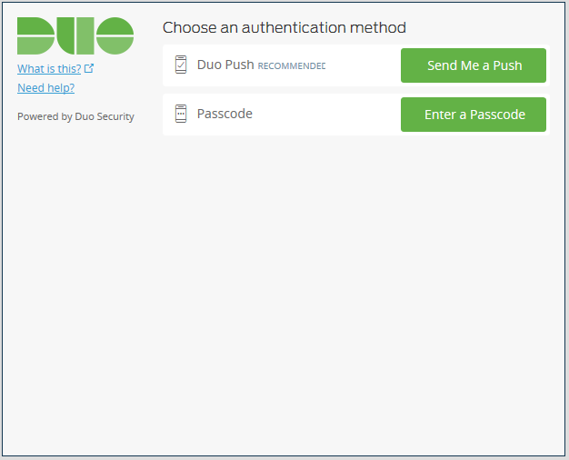Click the "Choose an authentication method" heading

pyautogui.click(x=284, y=28)
